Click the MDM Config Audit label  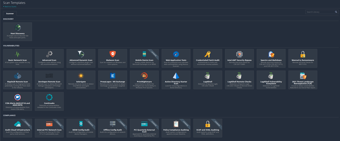(81, 130)
